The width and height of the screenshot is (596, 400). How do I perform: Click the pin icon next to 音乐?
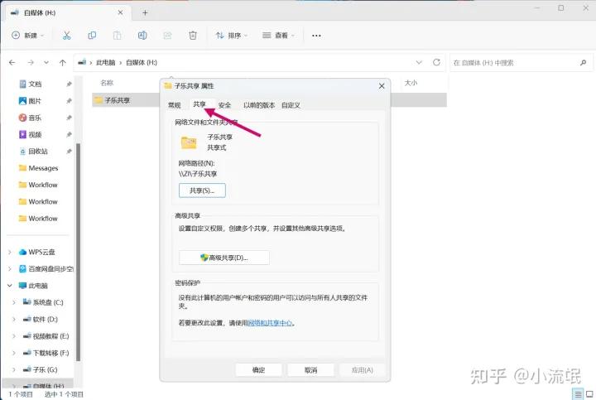point(69,118)
